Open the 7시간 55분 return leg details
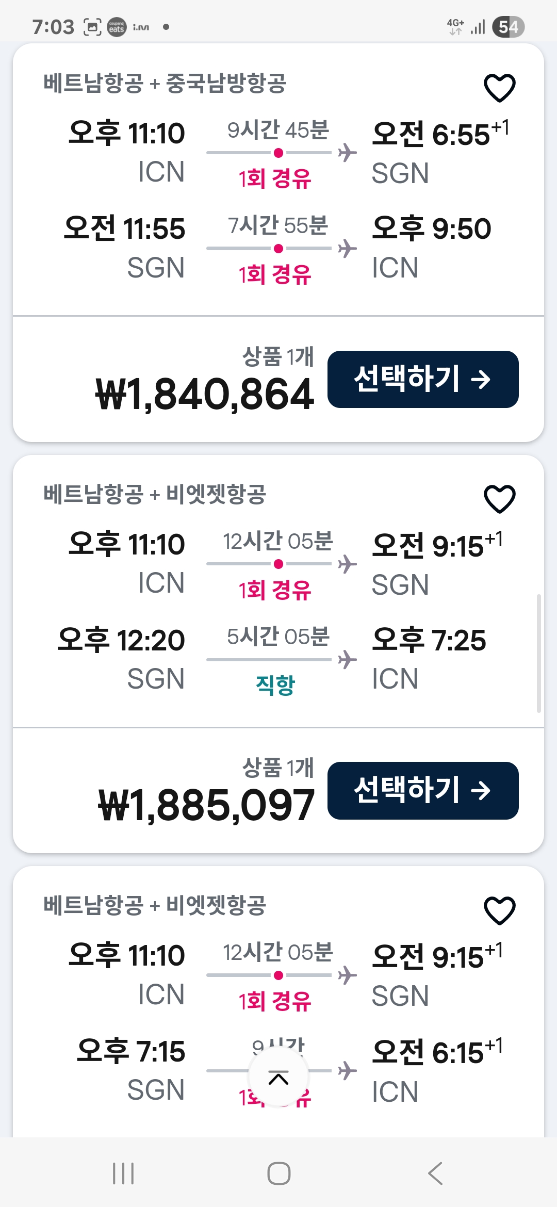 point(278,249)
